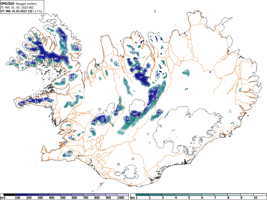
Task: Click the '104' visibility label
Action: point(41,55)
